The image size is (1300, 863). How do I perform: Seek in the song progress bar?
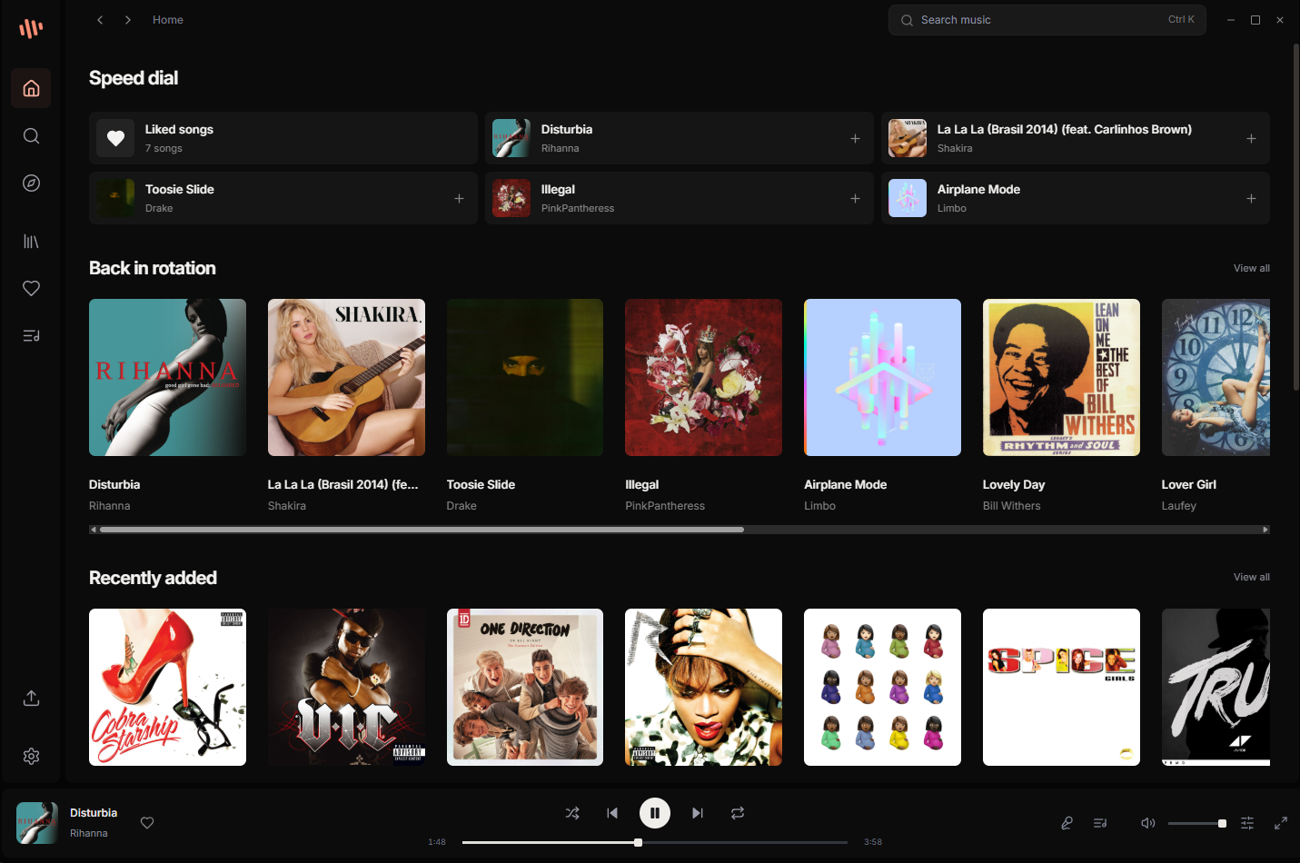(655, 842)
